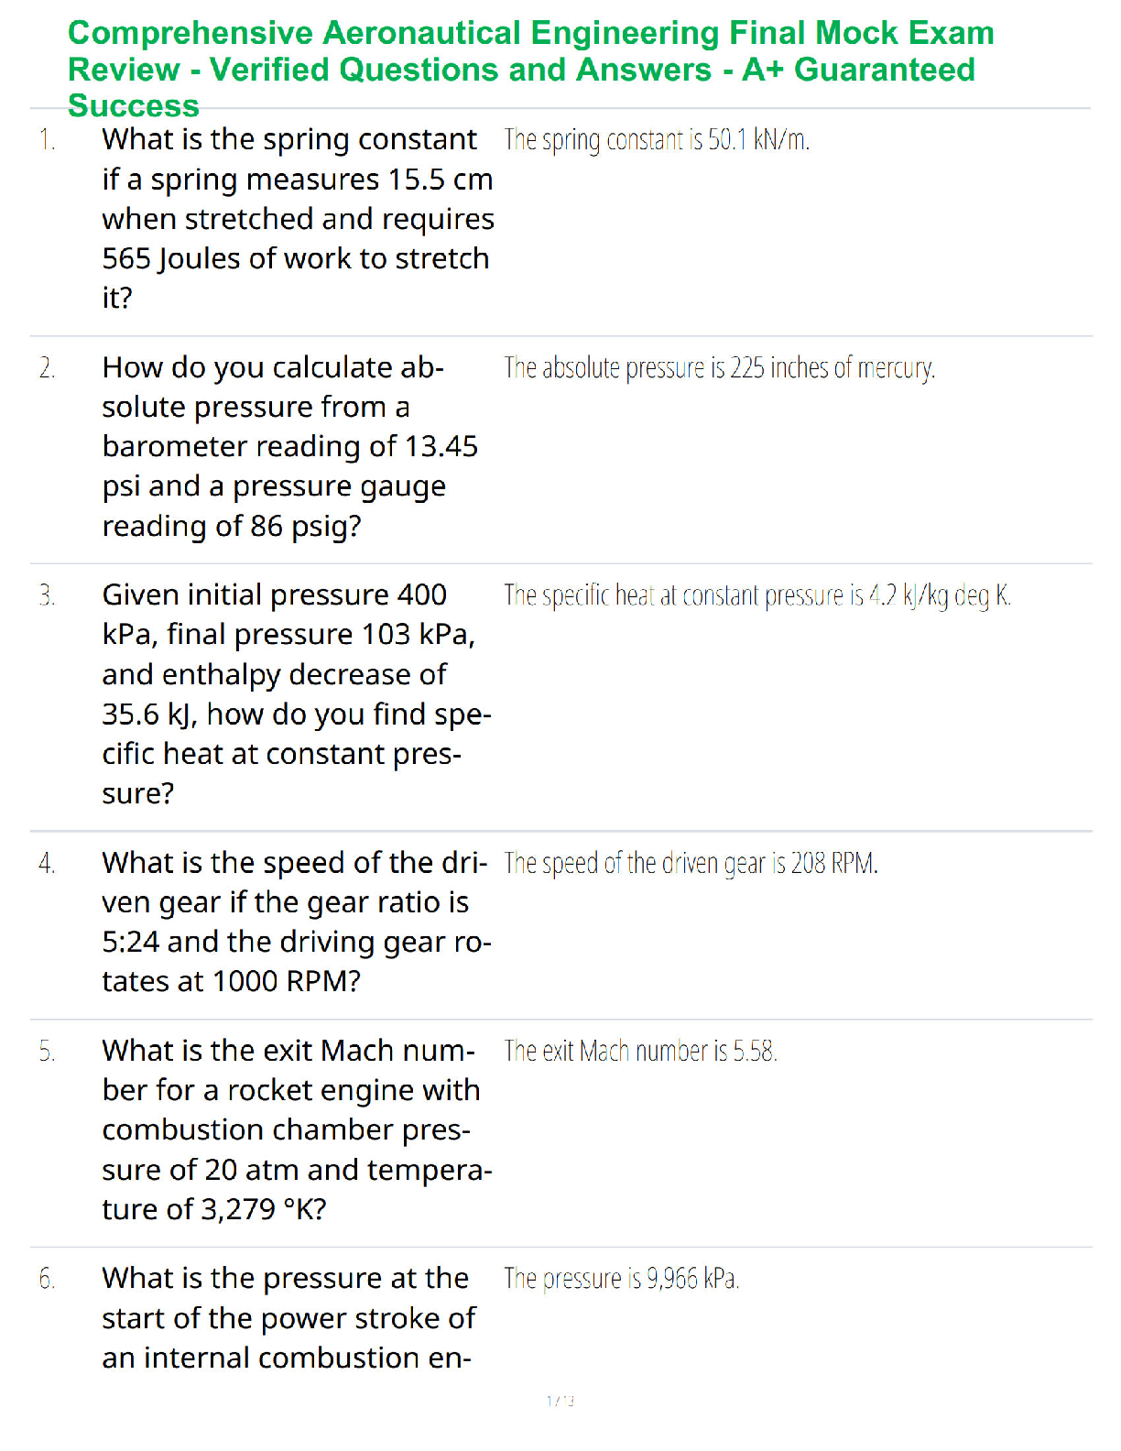Click the number 1 list marker
Viewport: 1121px width, 1451px height.
[47, 140]
